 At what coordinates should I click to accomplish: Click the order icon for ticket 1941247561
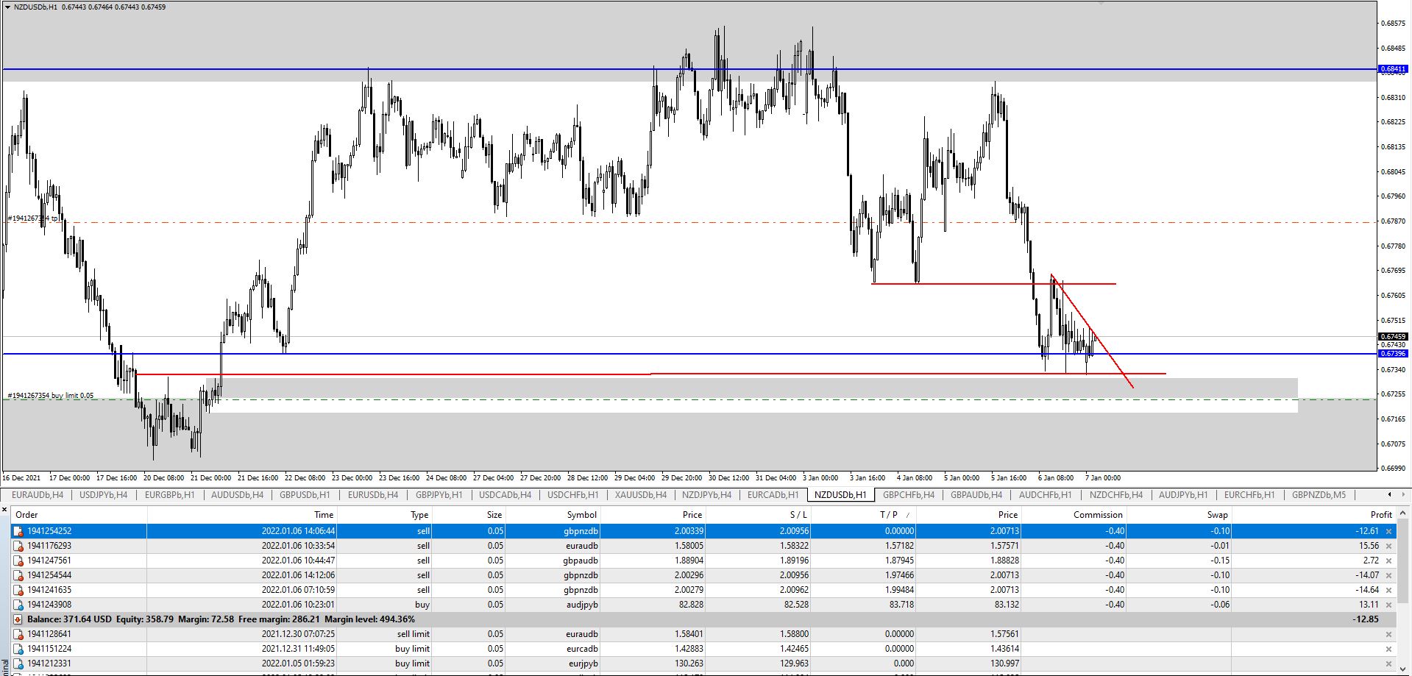(x=19, y=561)
